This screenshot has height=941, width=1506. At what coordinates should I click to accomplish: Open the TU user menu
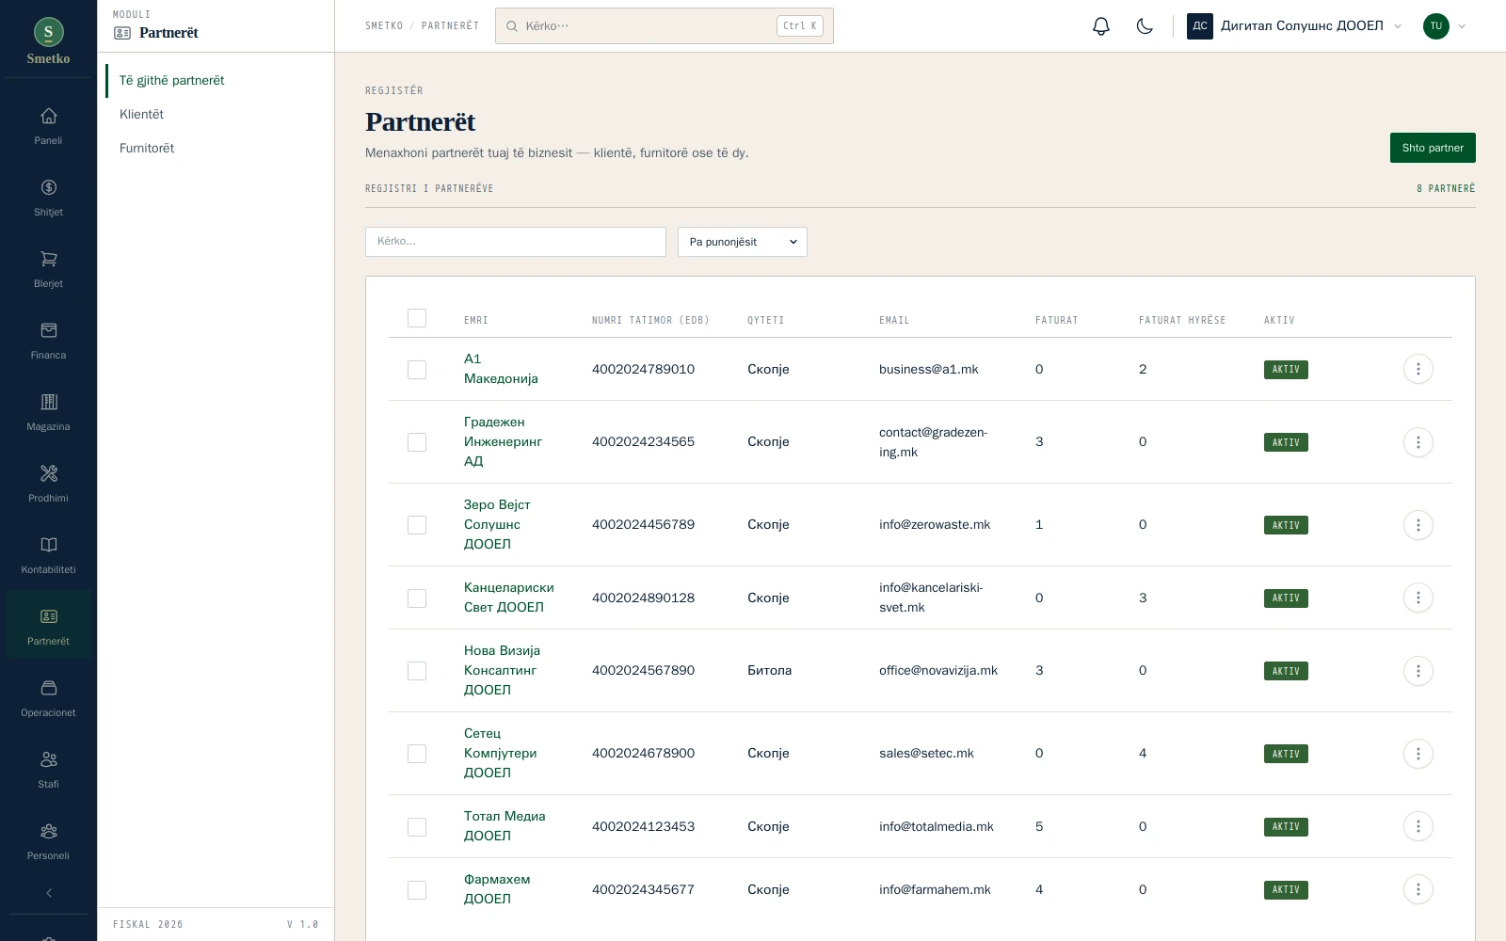(1445, 26)
